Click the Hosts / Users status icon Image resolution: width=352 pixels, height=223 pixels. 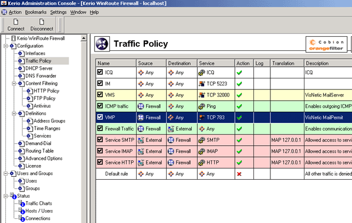click(22, 211)
